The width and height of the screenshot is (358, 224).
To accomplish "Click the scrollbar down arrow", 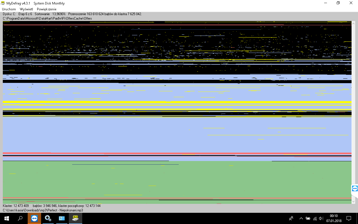I will (353, 201).
